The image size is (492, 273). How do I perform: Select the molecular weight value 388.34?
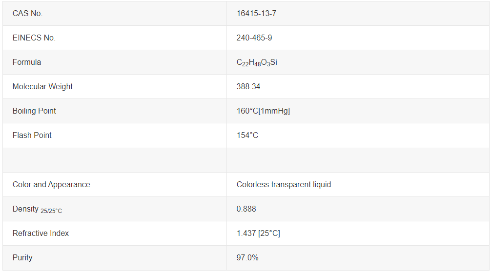[x=248, y=87]
